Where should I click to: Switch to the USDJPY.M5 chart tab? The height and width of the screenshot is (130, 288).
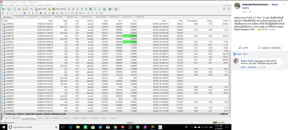coord(139,17)
